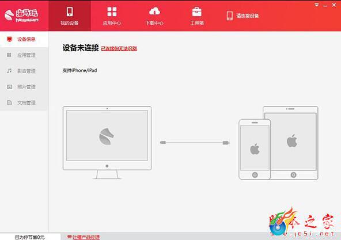Open the 应用中心 grid icon

click(112, 12)
